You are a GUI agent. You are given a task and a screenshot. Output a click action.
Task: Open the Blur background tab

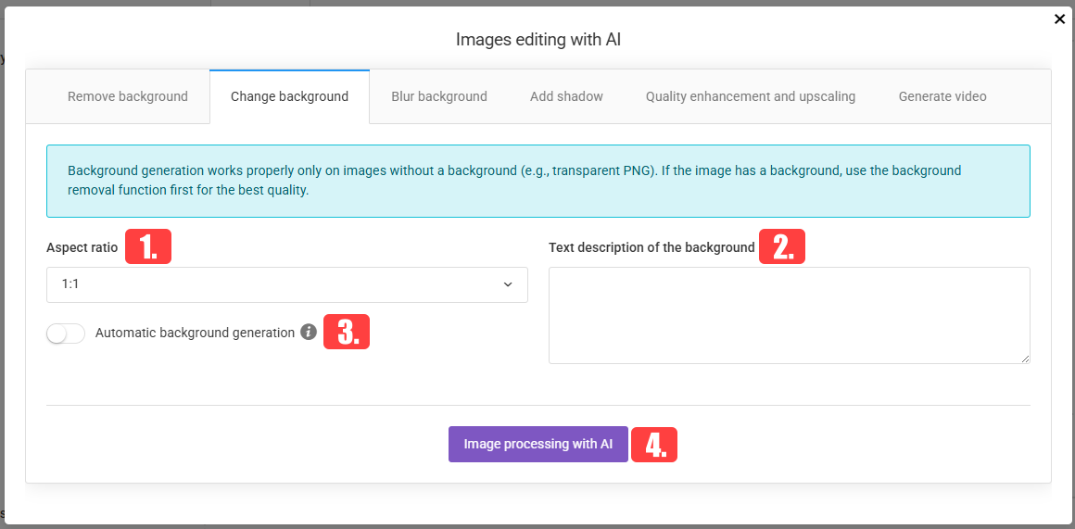point(438,96)
